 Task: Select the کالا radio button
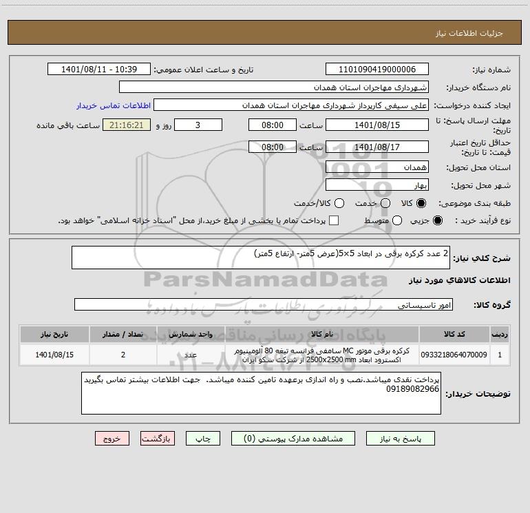click(x=421, y=203)
